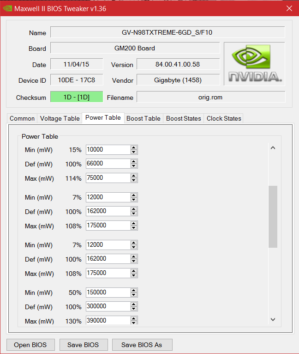The image size is (299, 354).
Task: Increase the 75000 Max (mW) value
Action: [x=134, y=176]
